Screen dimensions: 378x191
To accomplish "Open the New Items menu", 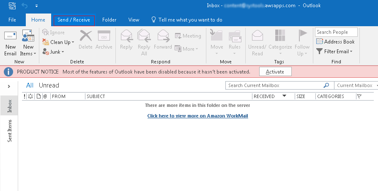I will 28,44.
